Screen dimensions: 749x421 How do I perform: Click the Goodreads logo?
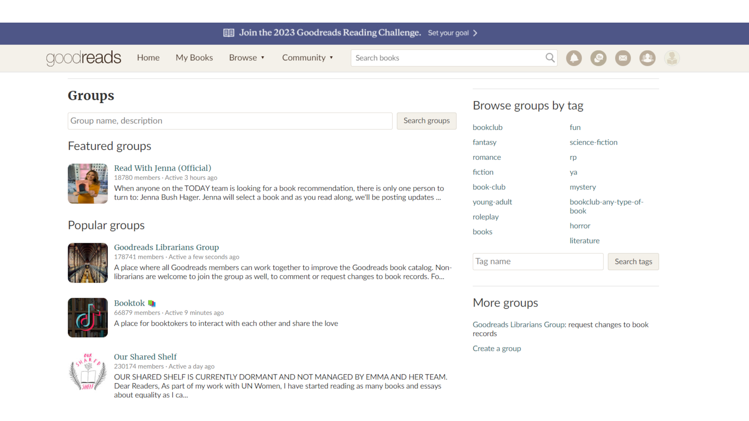click(x=83, y=58)
